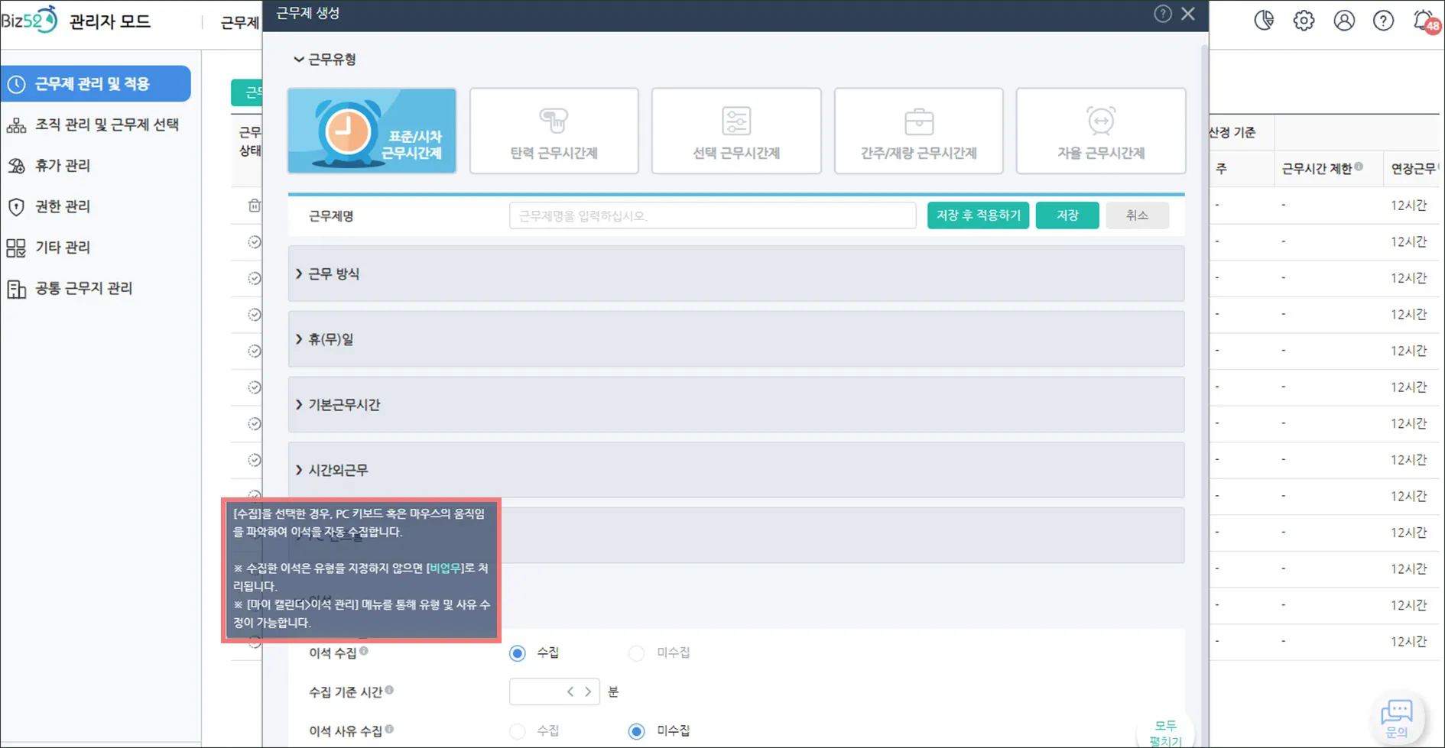
Task: Open the settings gear icon
Action: click(x=1304, y=21)
